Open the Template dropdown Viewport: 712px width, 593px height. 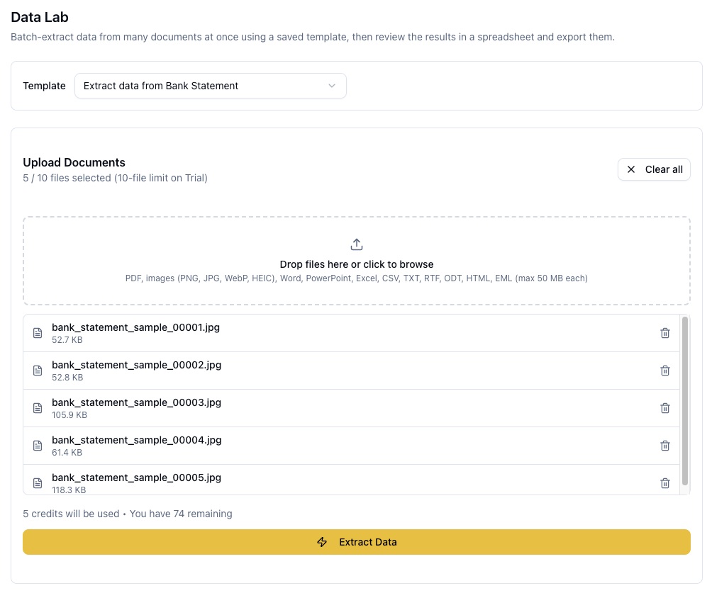click(x=210, y=86)
